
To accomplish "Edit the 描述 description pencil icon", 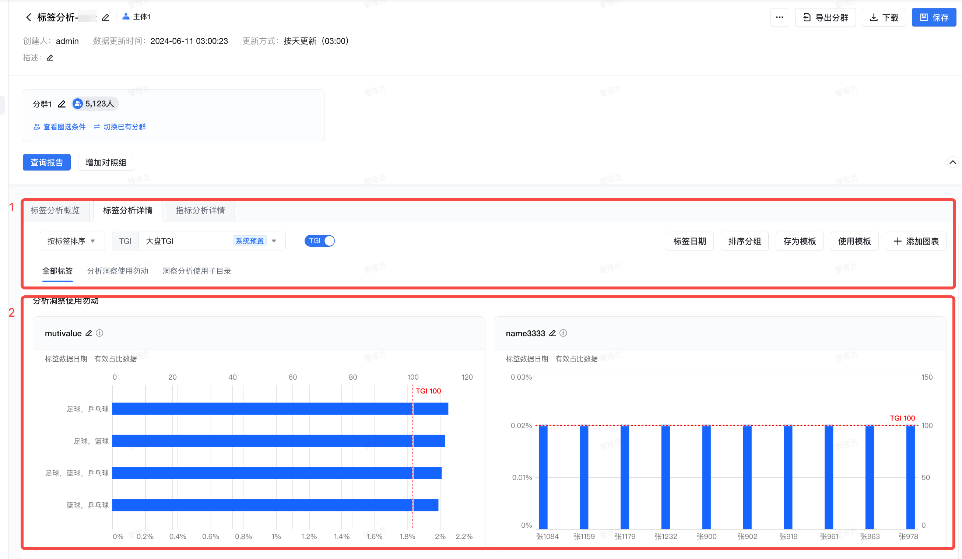I will (50, 57).
